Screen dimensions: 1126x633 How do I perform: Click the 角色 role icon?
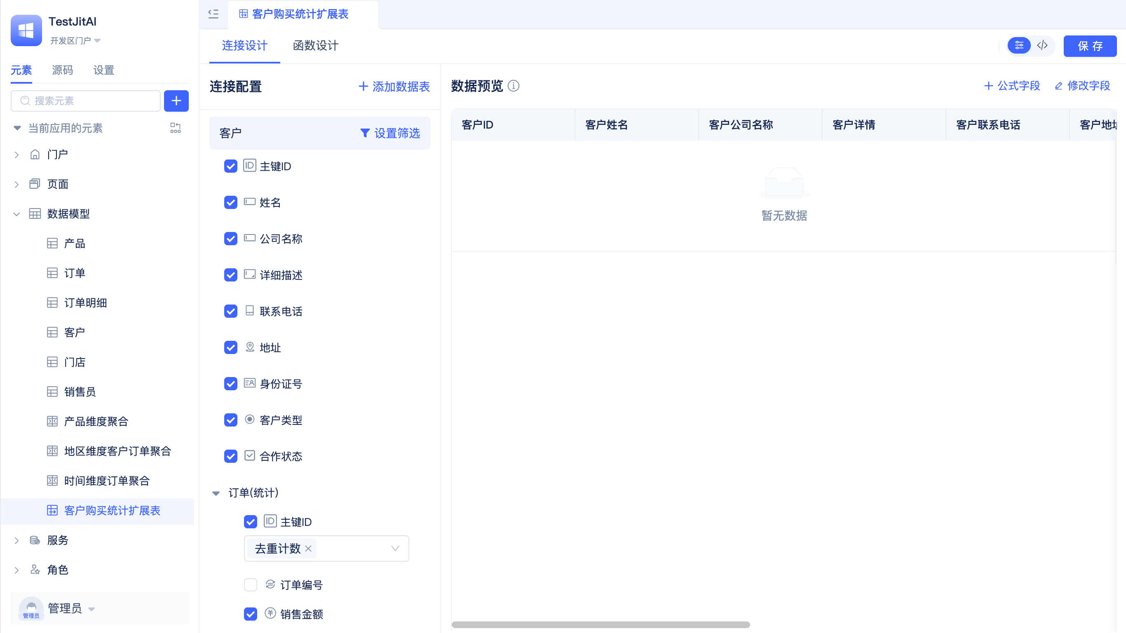point(35,570)
